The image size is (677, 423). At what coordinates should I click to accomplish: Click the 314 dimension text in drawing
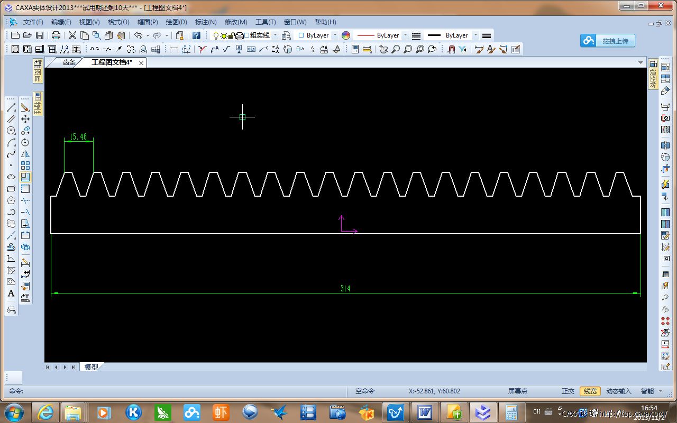[x=345, y=289]
